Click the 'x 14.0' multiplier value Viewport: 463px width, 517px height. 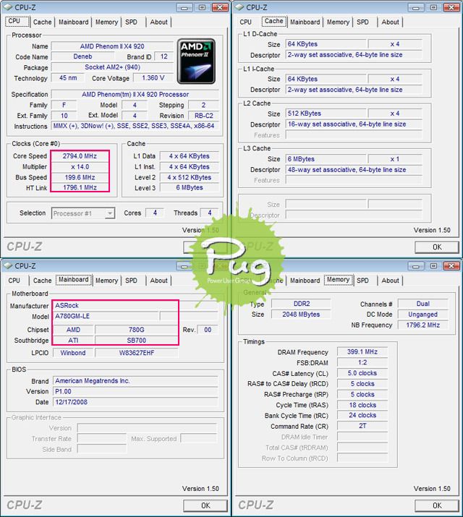coord(80,167)
